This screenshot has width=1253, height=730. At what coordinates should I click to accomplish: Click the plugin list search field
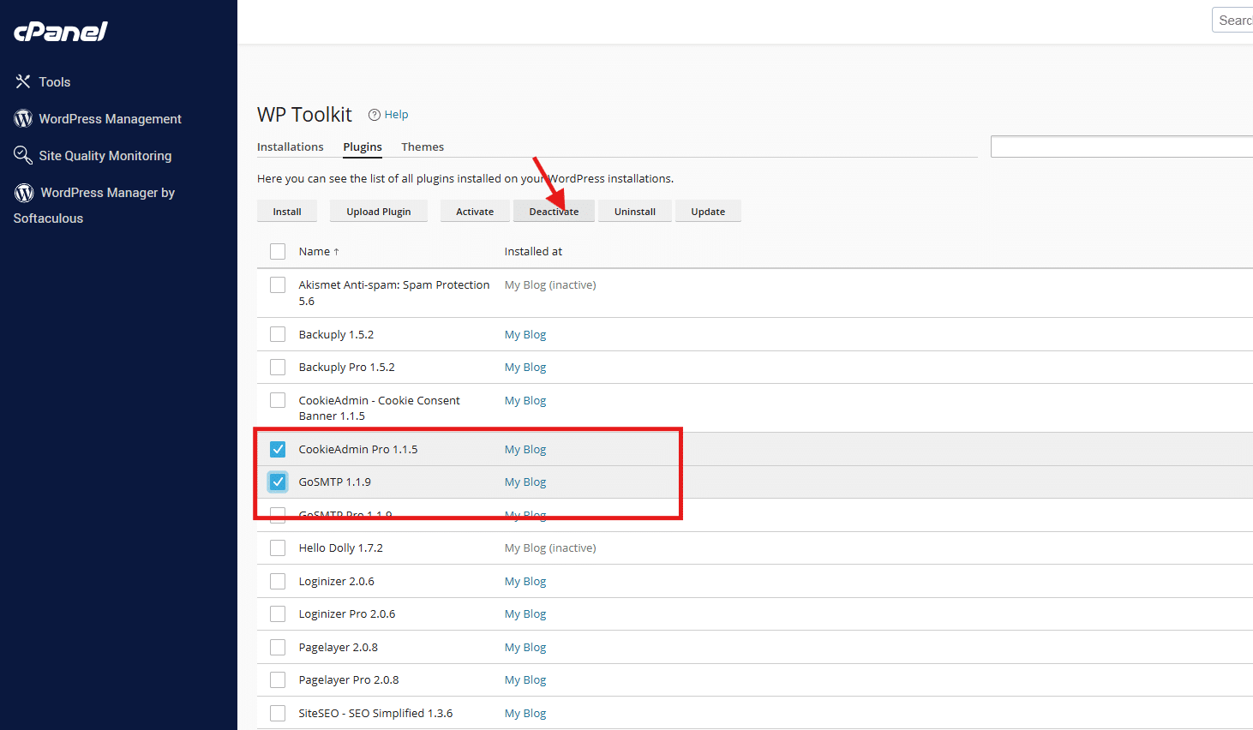tap(1123, 146)
